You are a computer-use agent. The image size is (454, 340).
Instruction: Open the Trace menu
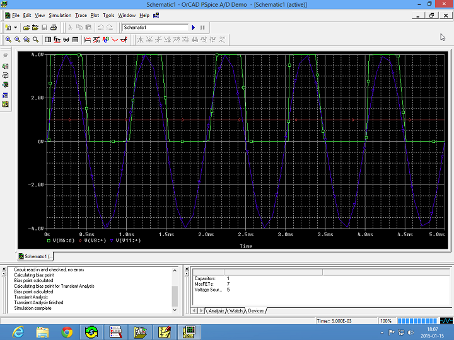(81, 15)
